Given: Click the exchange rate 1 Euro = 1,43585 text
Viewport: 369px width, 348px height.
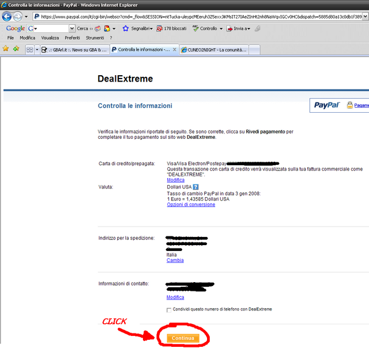Looking at the screenshot, I should coord(198,199).
